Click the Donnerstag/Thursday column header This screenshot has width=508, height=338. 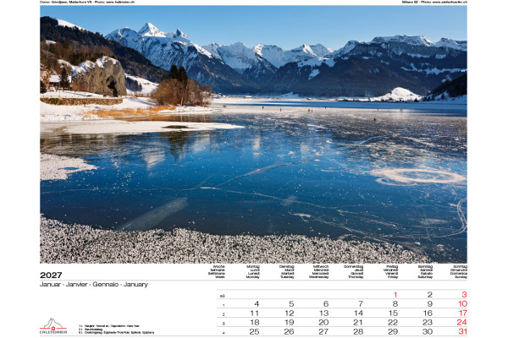354,272
